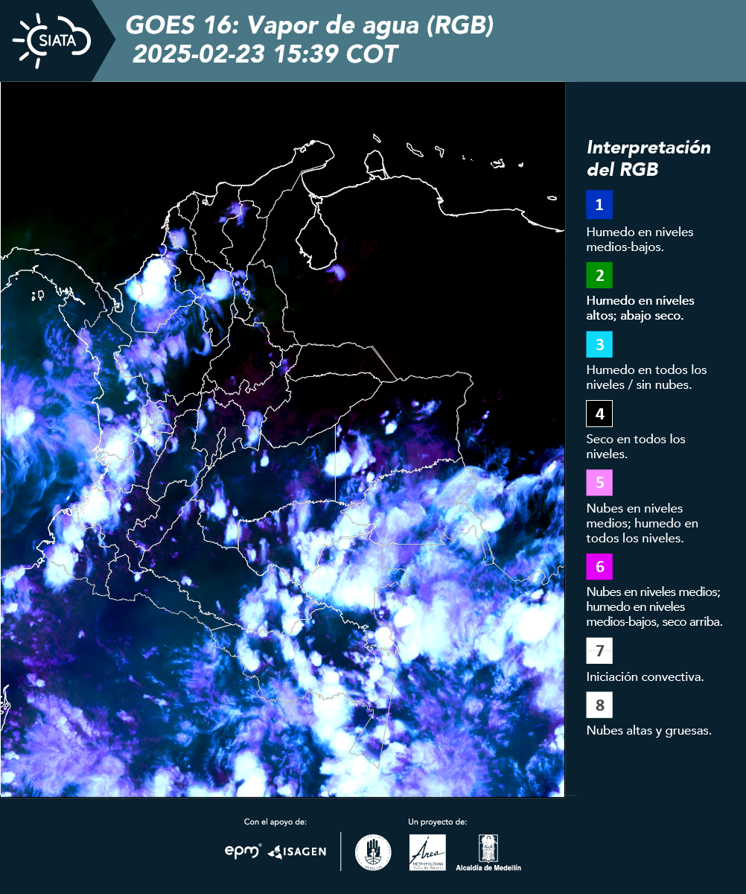
Task: Click the ISAGEN sponsor logo
Action: click(297, 852)
